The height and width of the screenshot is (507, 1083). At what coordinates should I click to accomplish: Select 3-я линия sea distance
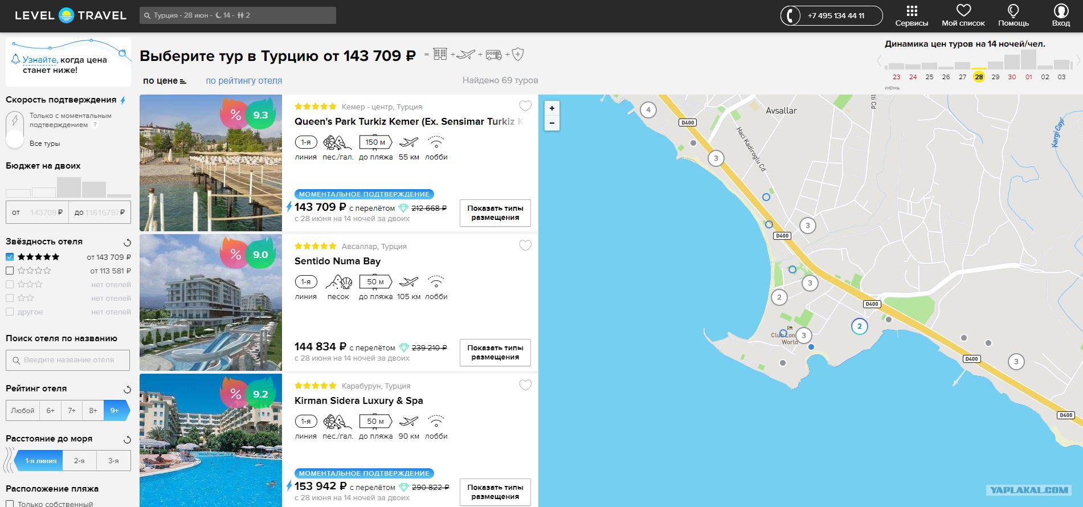coord(113,460)
